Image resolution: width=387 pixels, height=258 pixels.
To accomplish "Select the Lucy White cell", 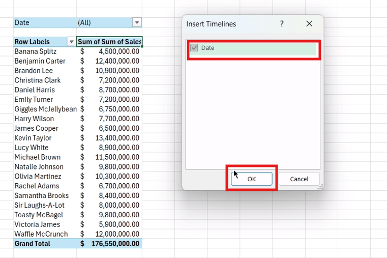I will (x=45, y=148).
